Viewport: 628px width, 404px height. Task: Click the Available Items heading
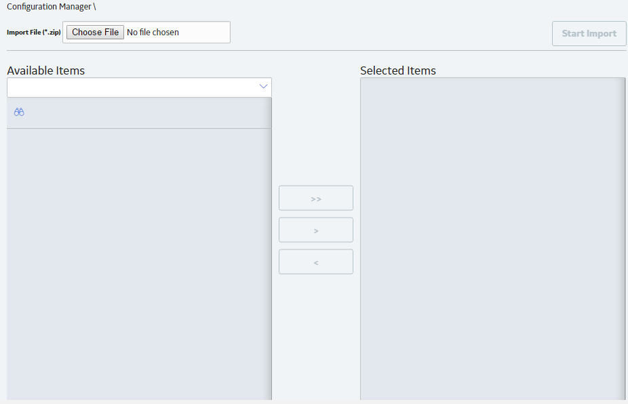pyautogui.click(x=45, y=70)
